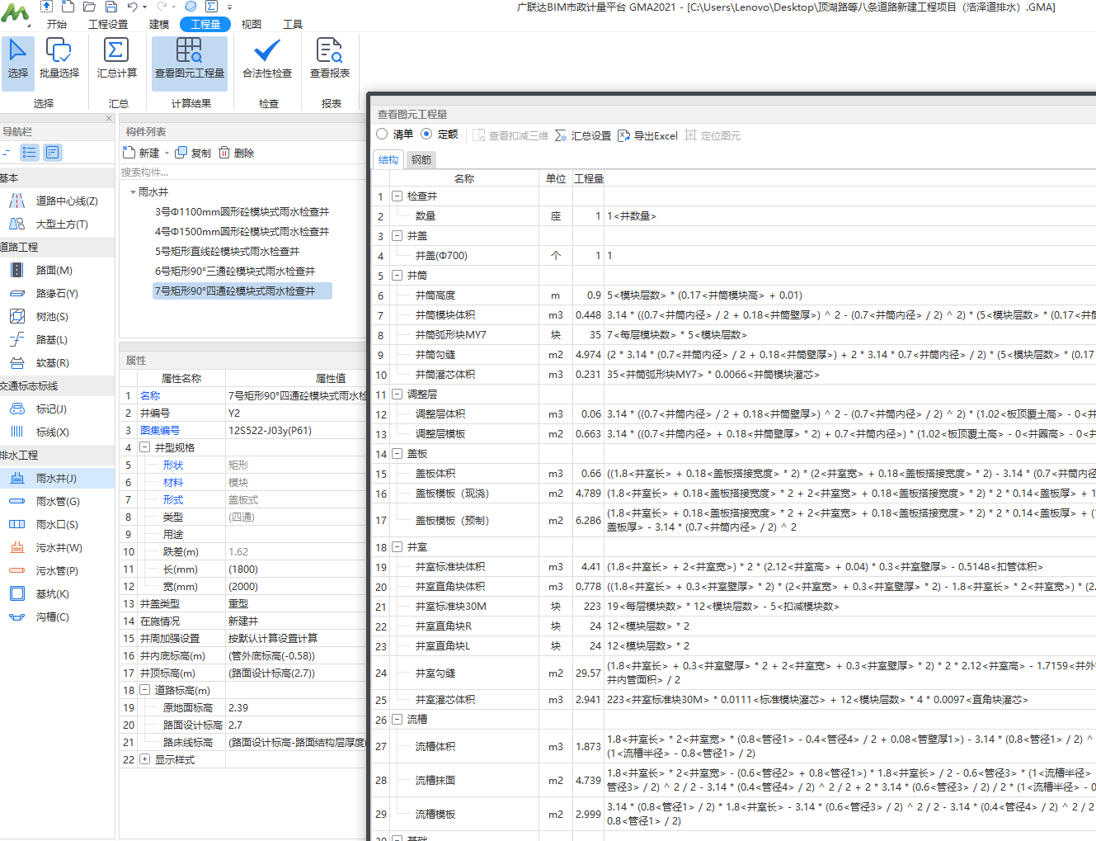Screen dimensions: 1096x841
Task: Run 合法性检查 validity check
Action: pos(267,59)
